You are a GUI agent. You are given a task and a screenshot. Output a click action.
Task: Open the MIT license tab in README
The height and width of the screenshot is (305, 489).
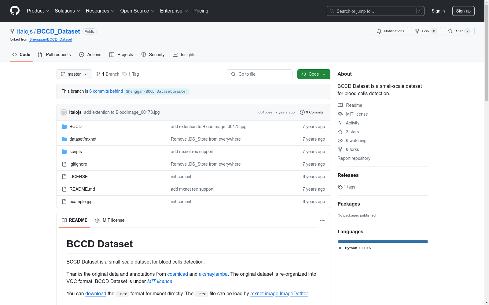coord(110,220)
